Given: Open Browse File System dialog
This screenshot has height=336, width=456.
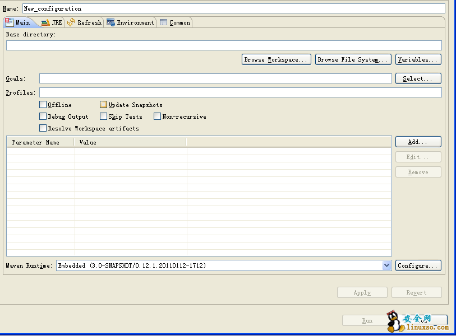Looking at the screenshot, I should pos(353,59).
